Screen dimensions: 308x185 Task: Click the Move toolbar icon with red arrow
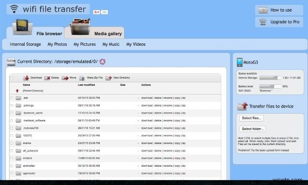click(x=65, y=78)
